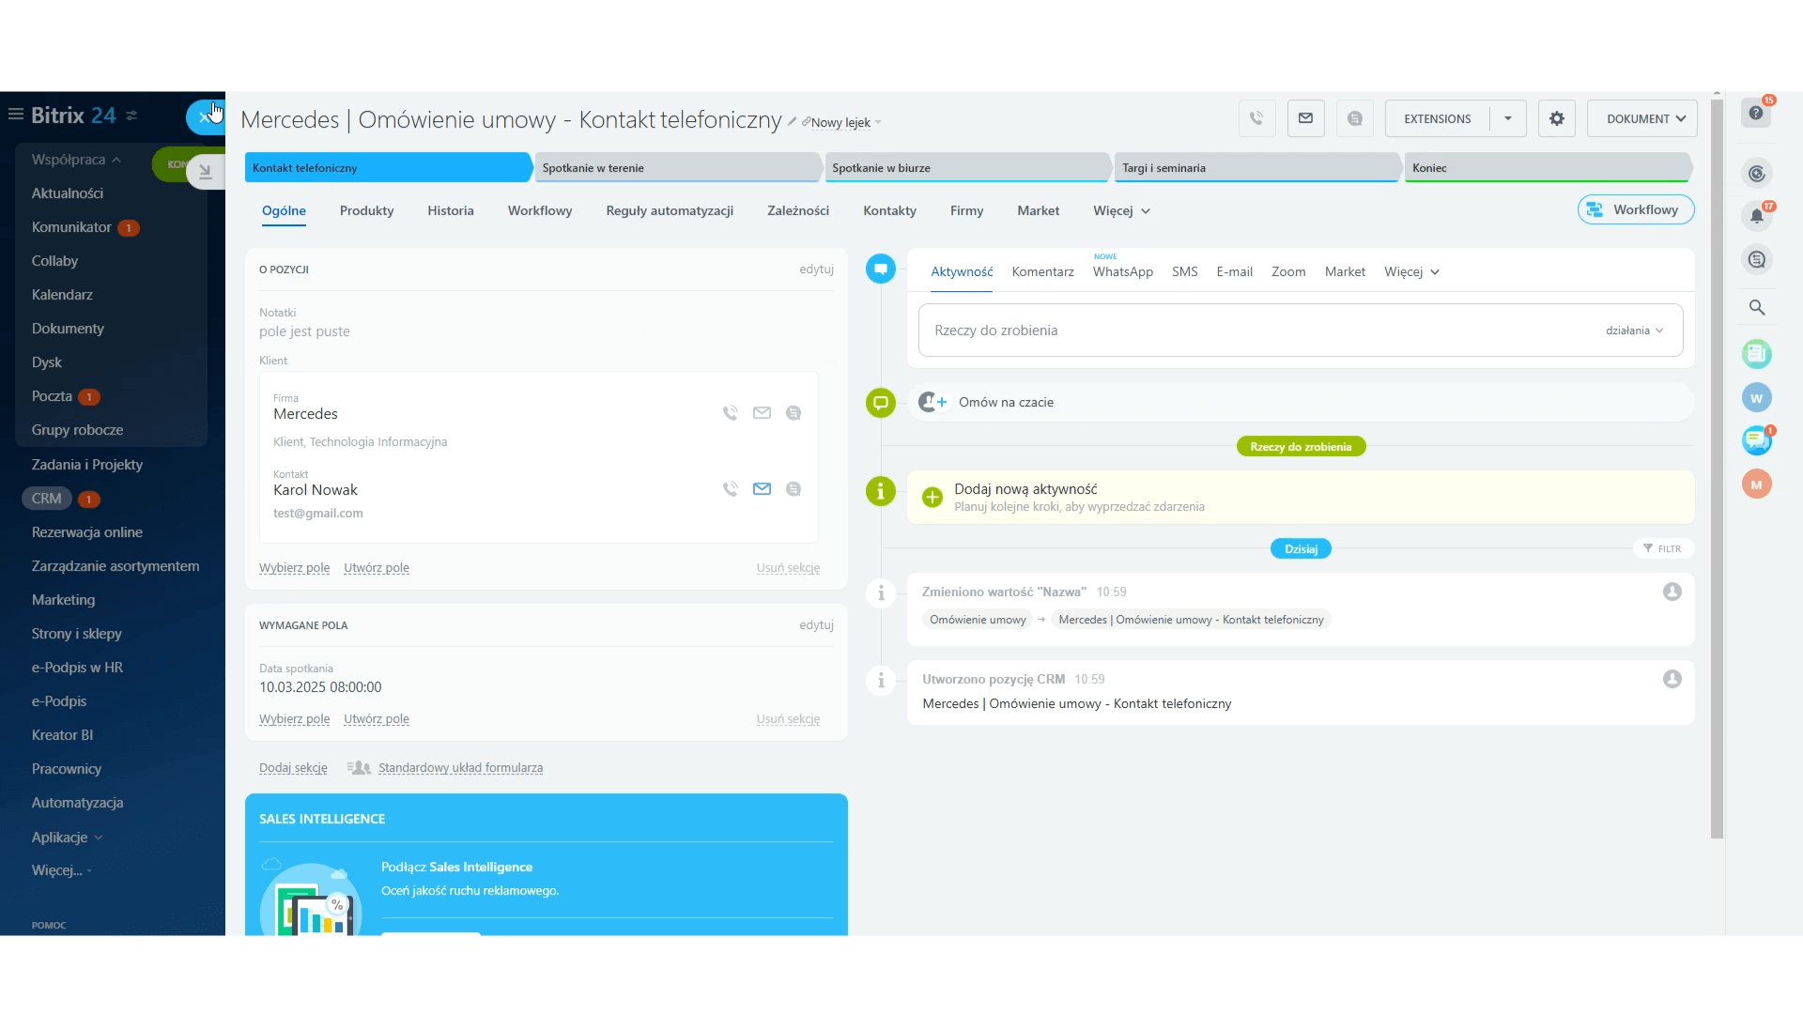The image size is (1803, 1014).
Task: Click the chat bubble icon in header
Action: pos(1354,118)
